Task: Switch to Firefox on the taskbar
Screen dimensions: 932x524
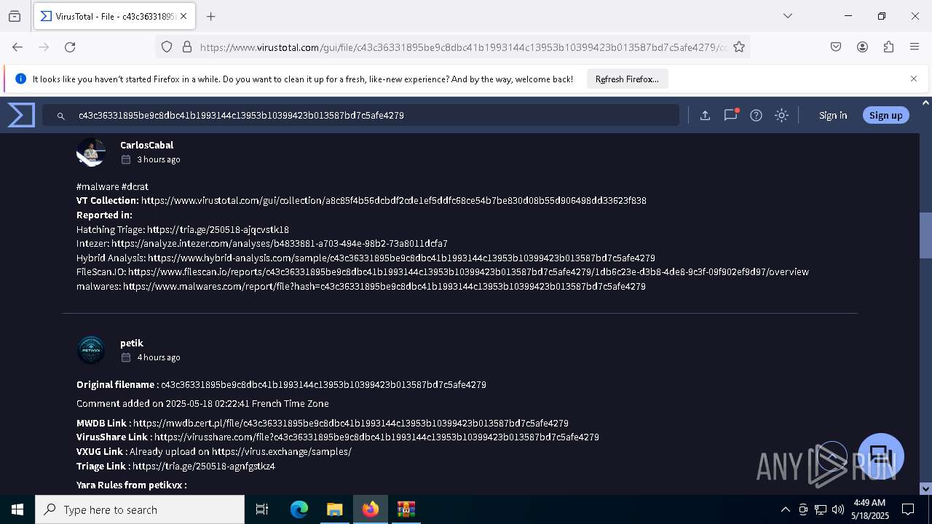Action: 371,509
